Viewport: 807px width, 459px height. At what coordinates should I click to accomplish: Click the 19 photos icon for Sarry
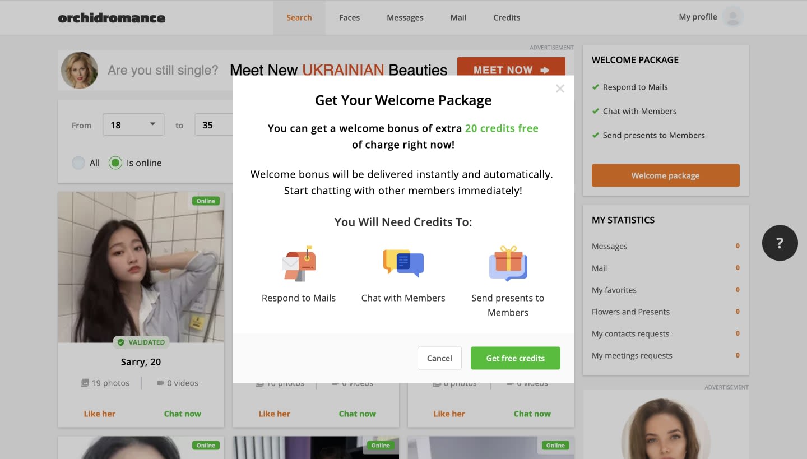coord(85,383)
